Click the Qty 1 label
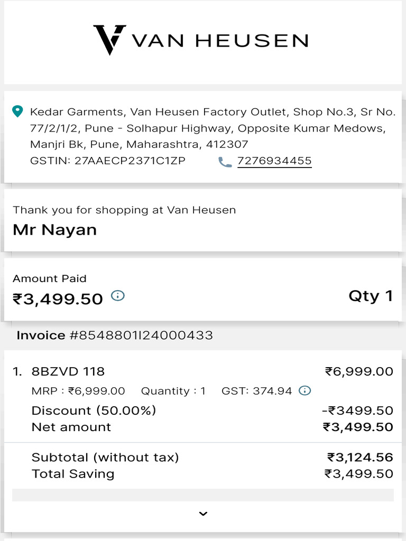 371,296
